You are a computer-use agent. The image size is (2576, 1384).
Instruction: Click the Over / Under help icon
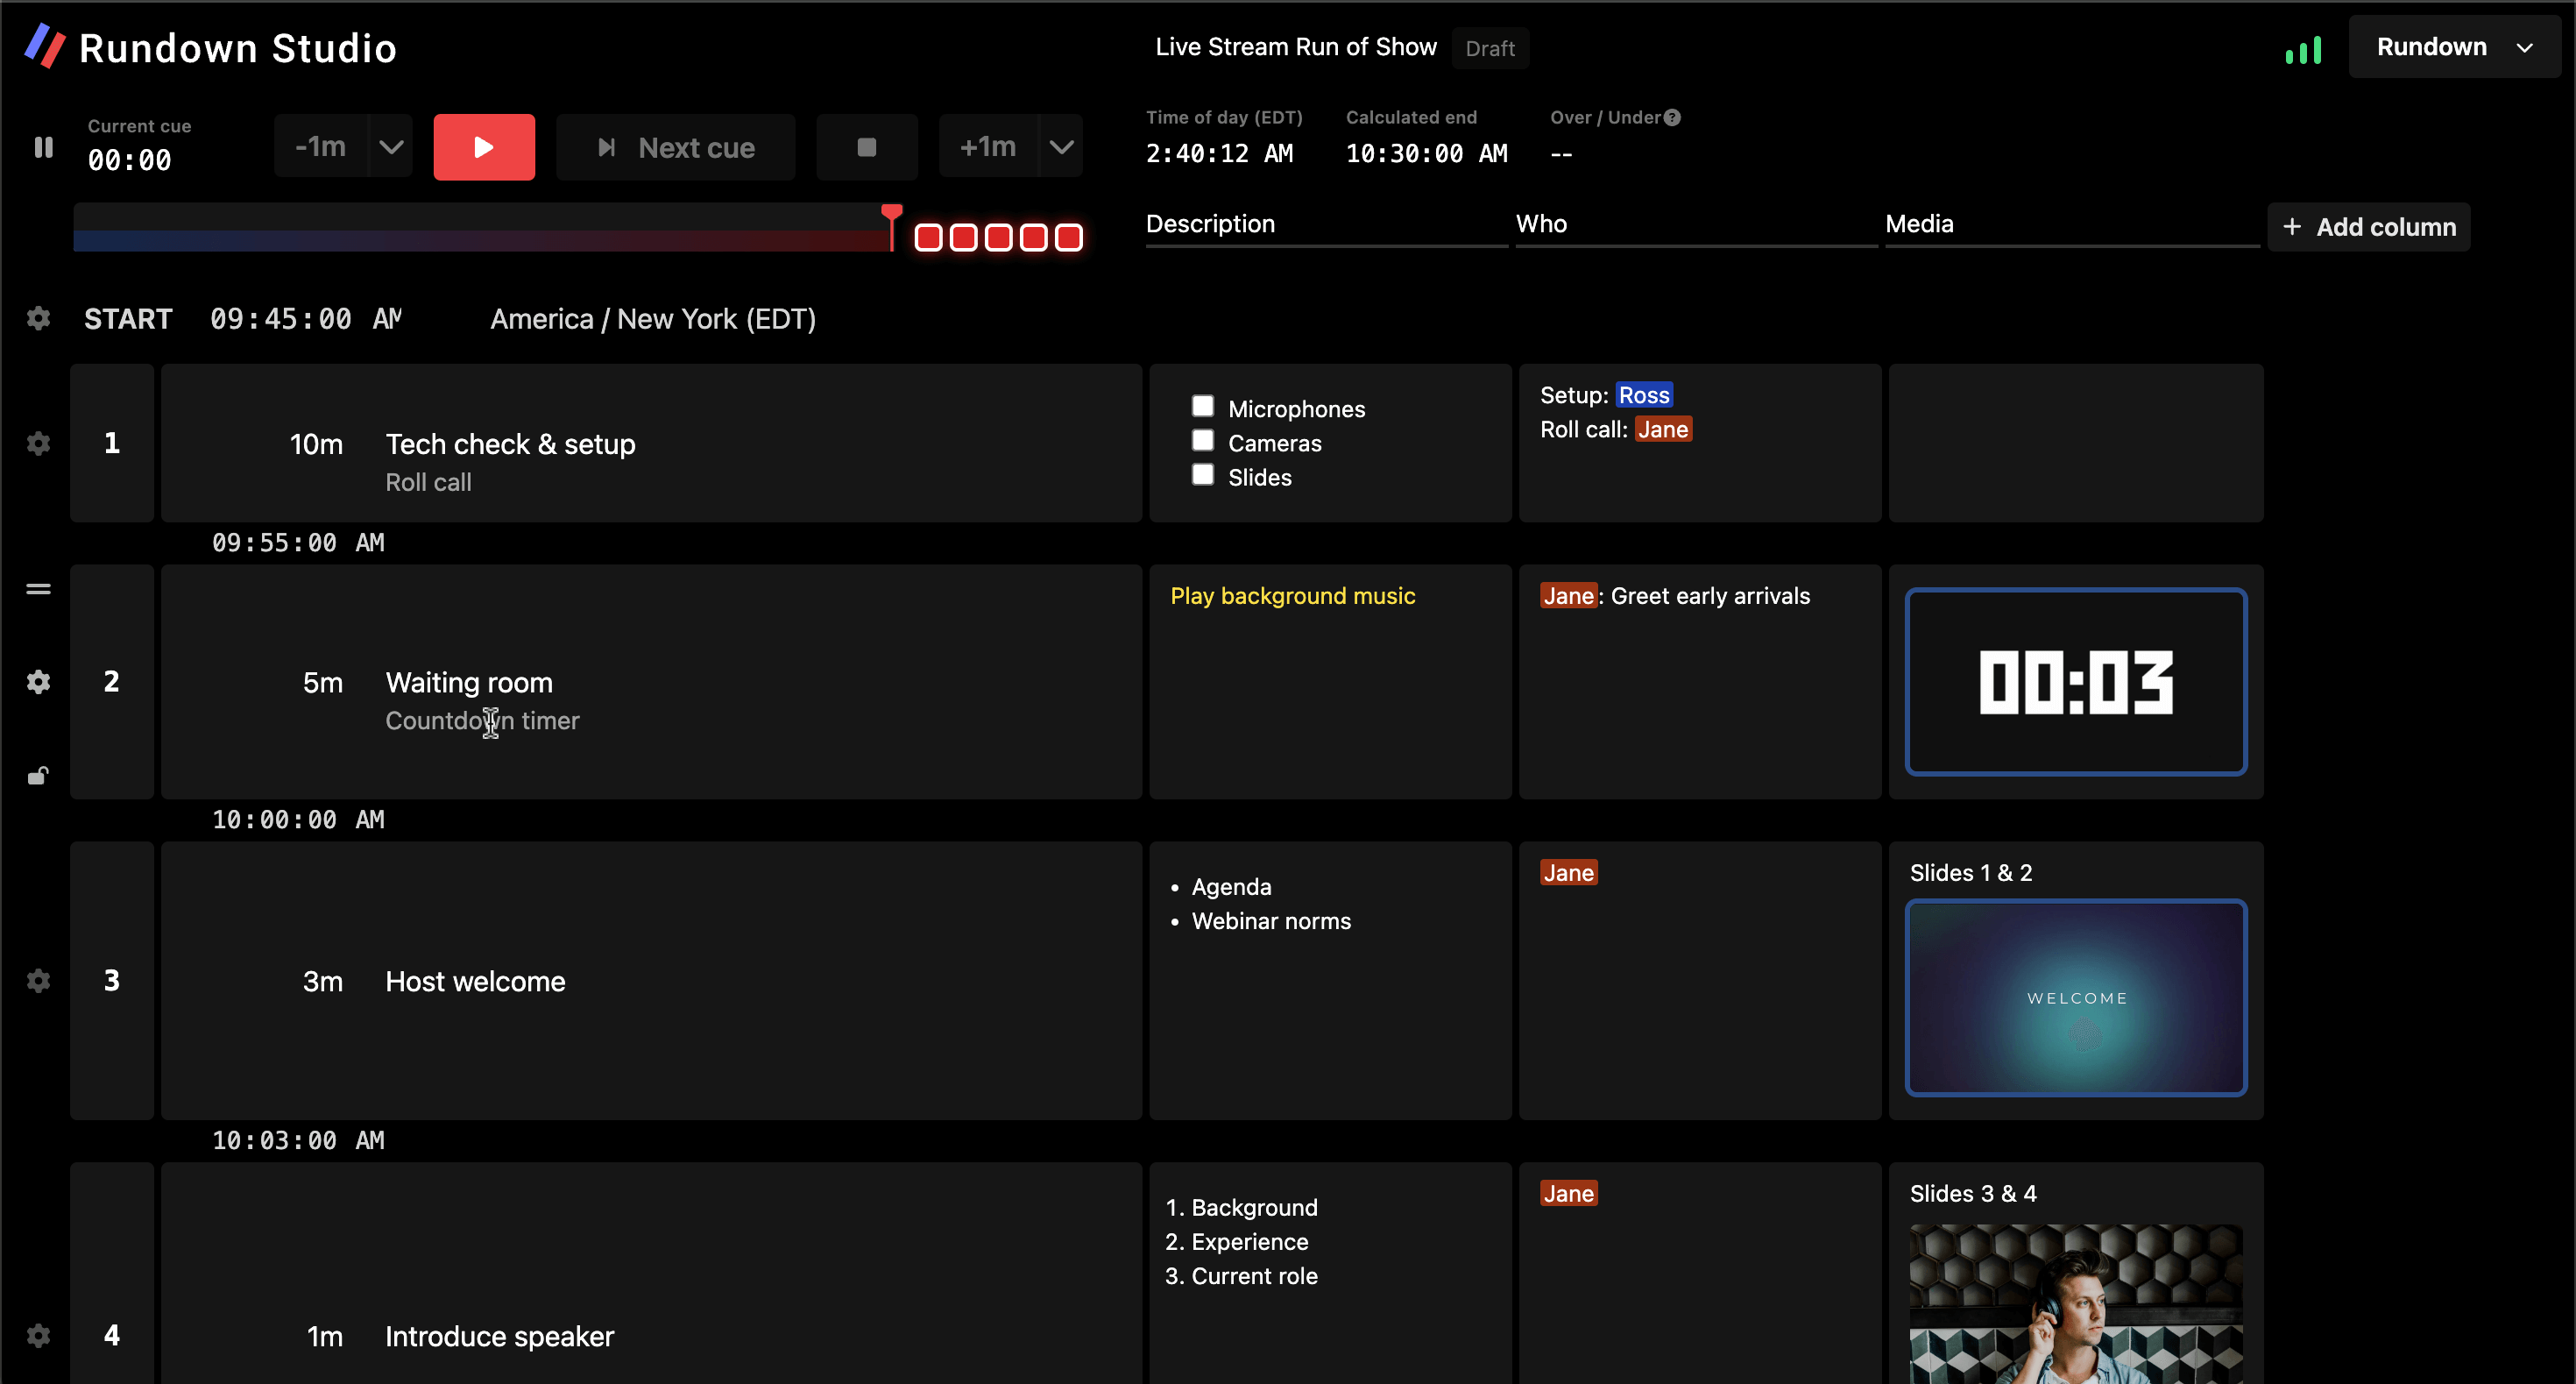pyautogui.click(x=1672, y=117)
